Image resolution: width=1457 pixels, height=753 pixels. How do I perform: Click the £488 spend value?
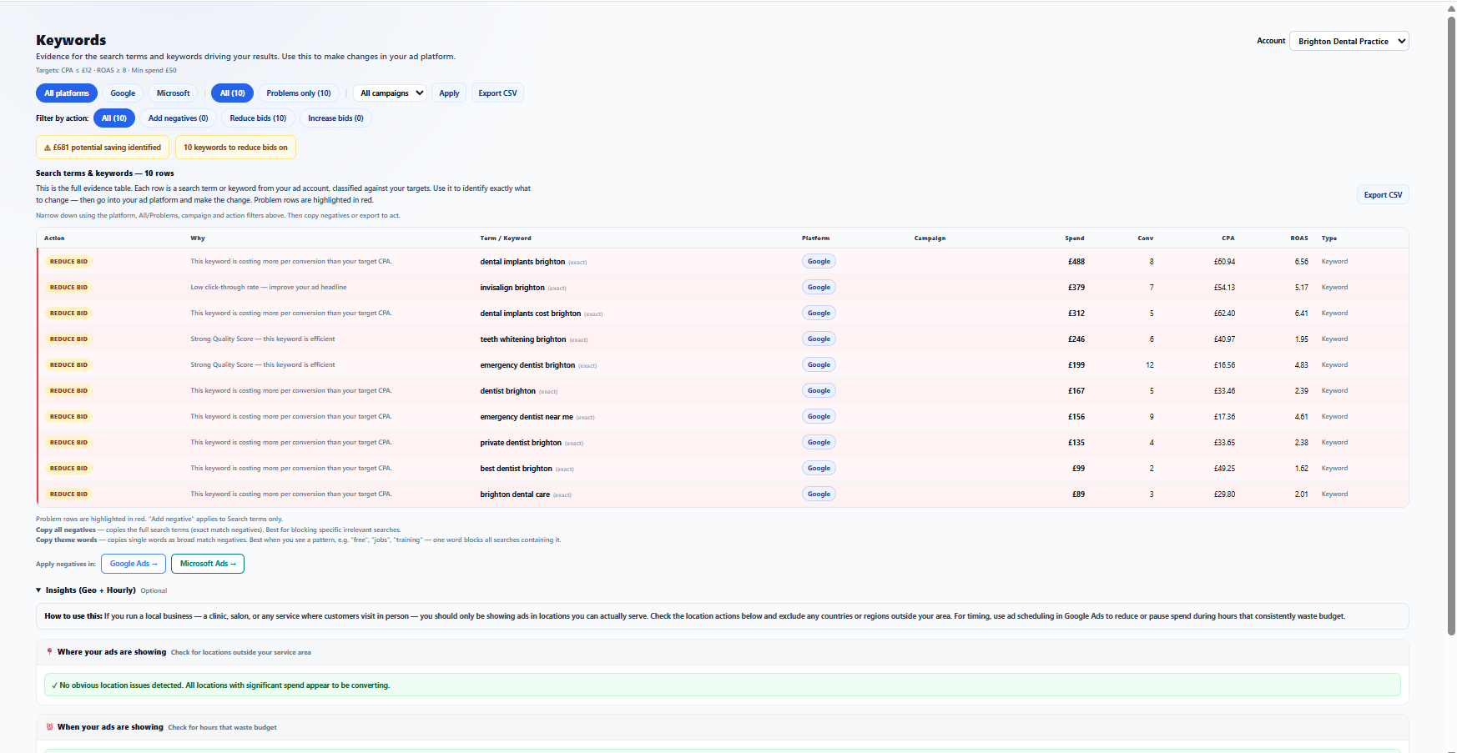[x=1076, y=262]
